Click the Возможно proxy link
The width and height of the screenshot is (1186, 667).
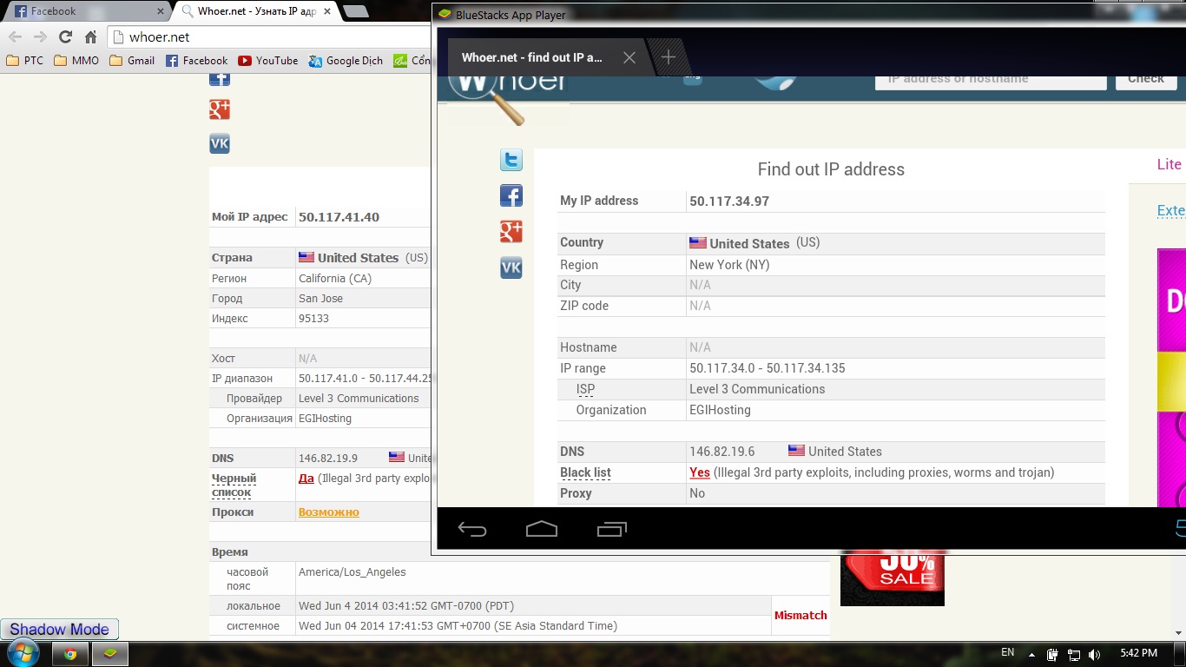[329, 512]
